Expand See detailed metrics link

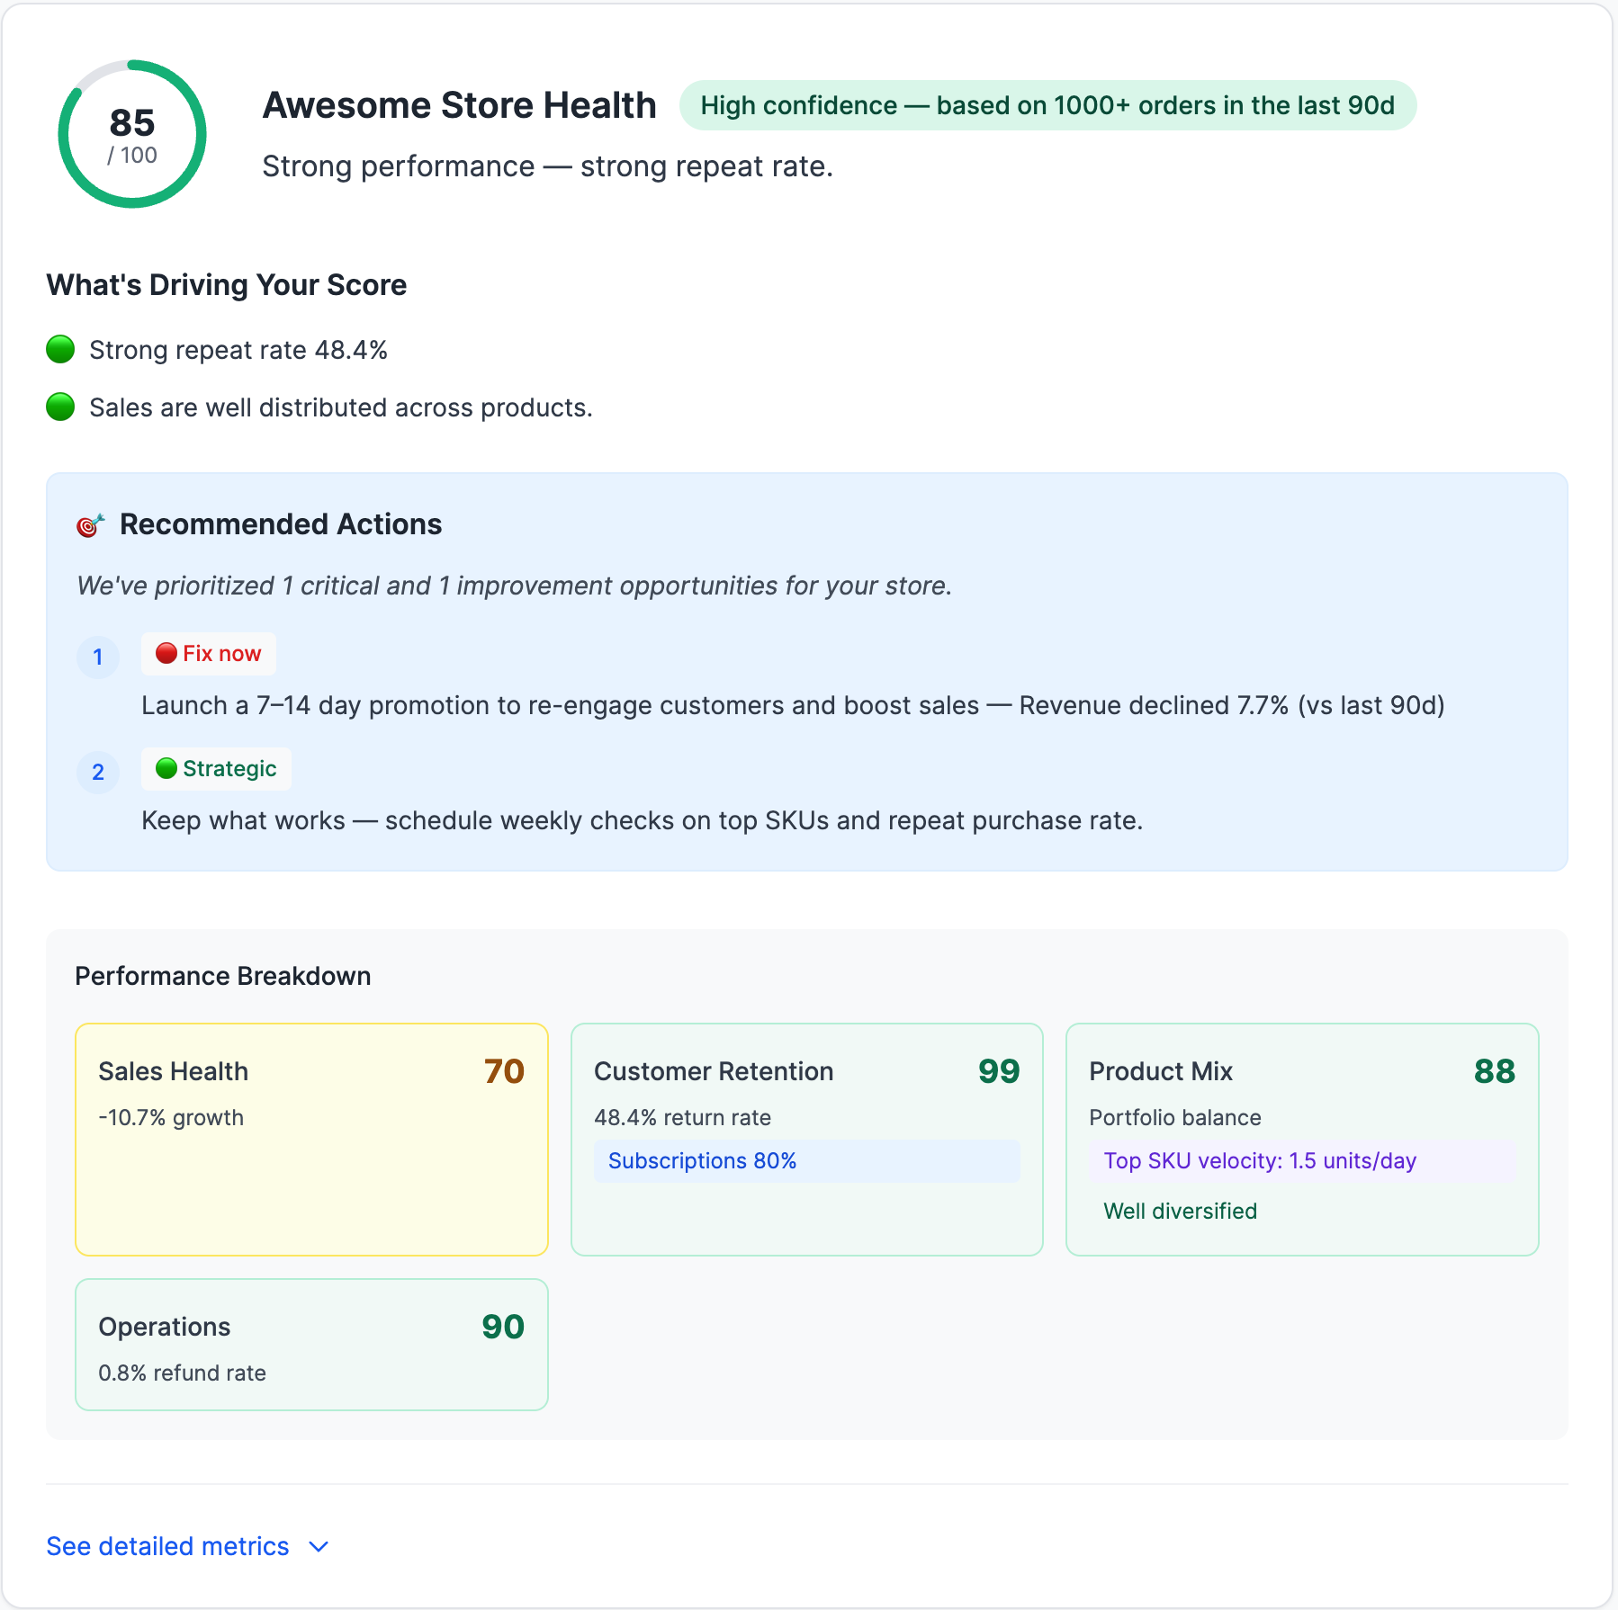pos(168,1546)
